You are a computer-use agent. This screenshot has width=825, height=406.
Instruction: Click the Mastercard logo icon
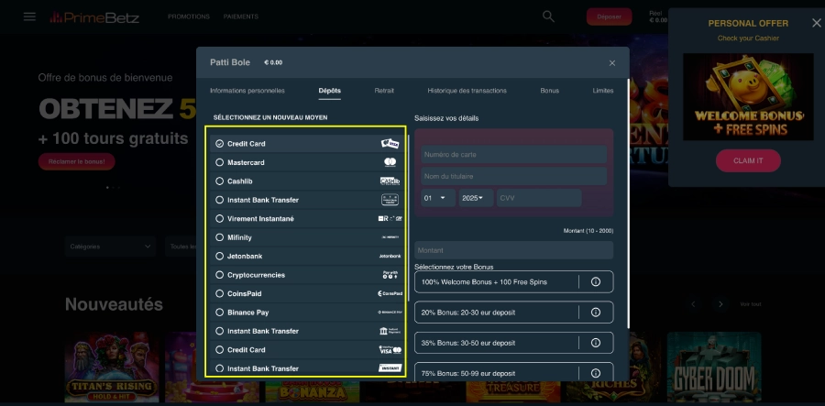pos(390,162)
